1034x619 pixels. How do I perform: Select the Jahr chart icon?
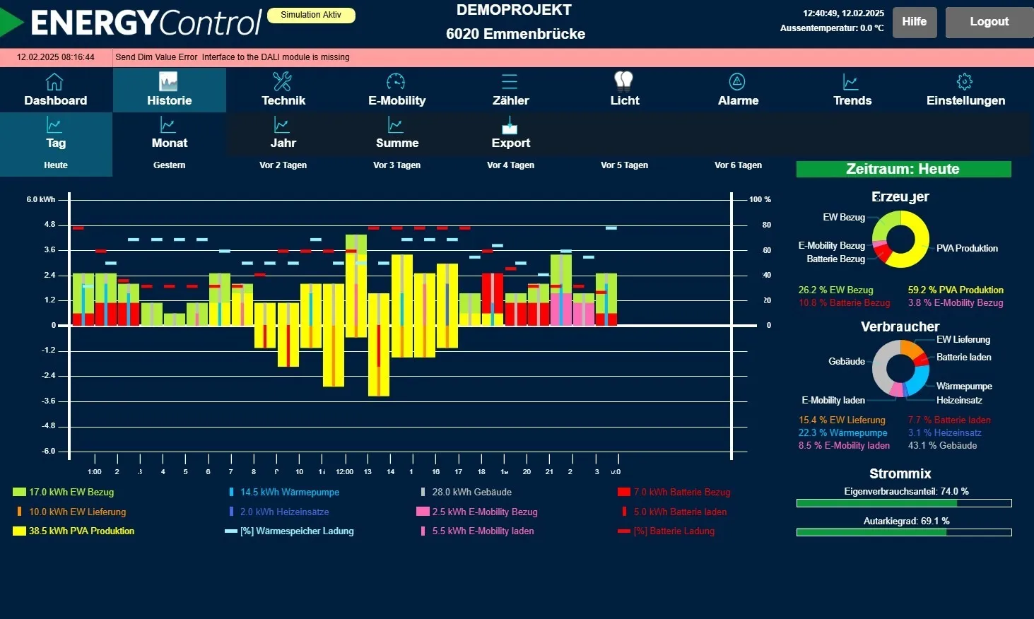(282, 125)
